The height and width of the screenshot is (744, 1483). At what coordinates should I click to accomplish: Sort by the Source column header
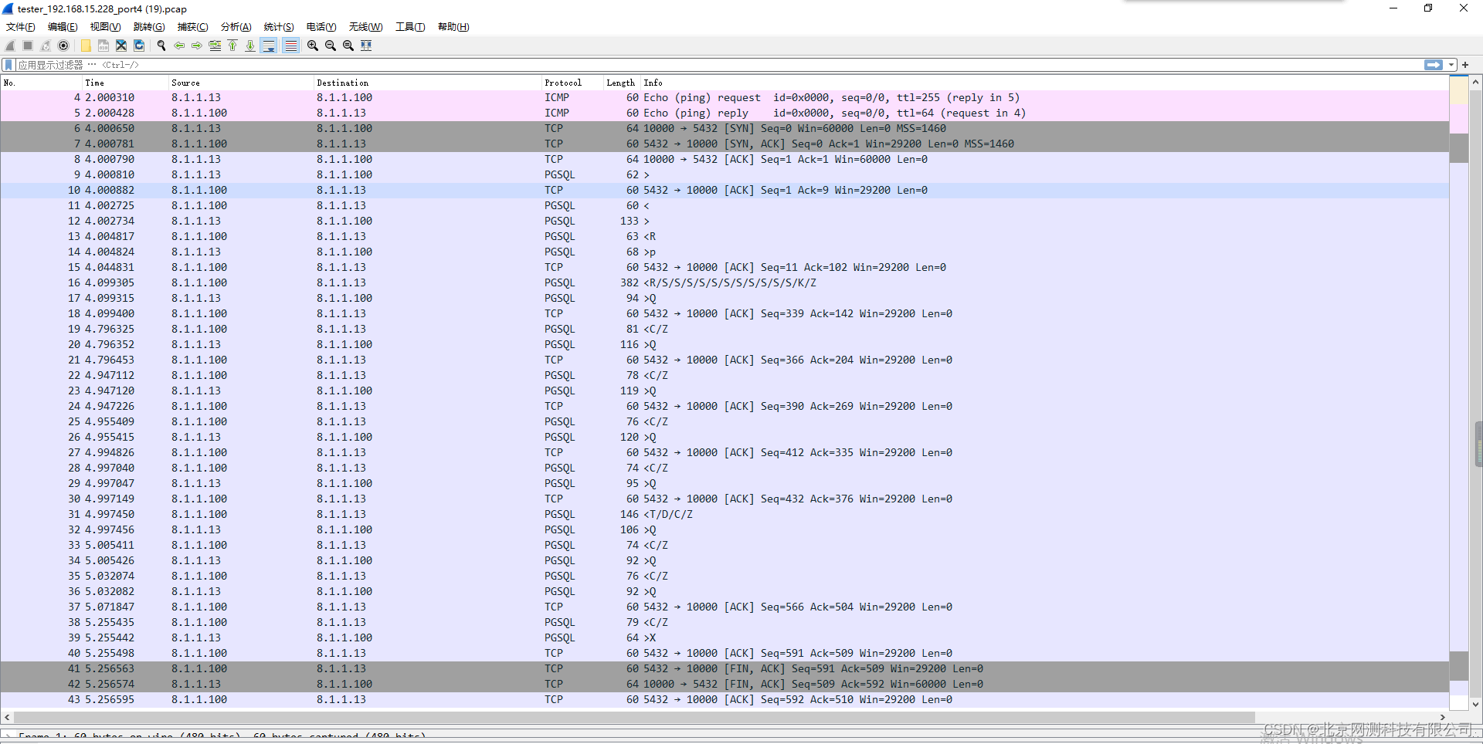[240, 83]
